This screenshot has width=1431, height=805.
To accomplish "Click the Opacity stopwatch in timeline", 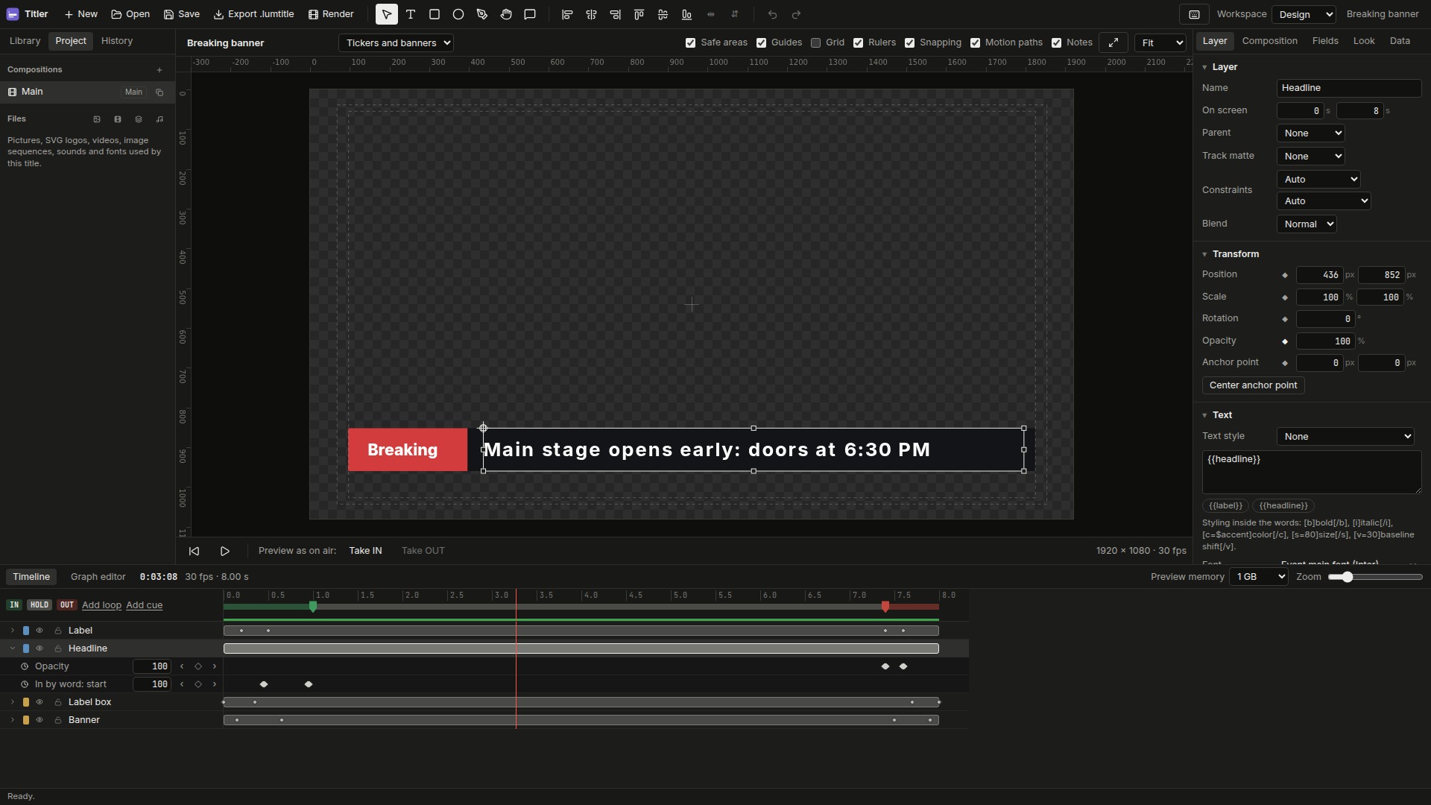I will [x=25, y=666].
